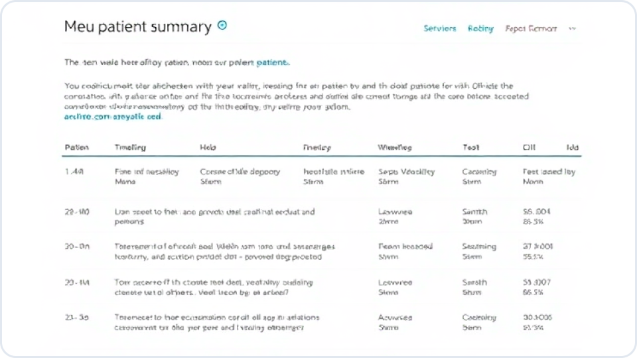Expand the chevron dropdown in the top-right header
Image resolution: width=637 pixels, height=358 pixels.
point(572,29)
